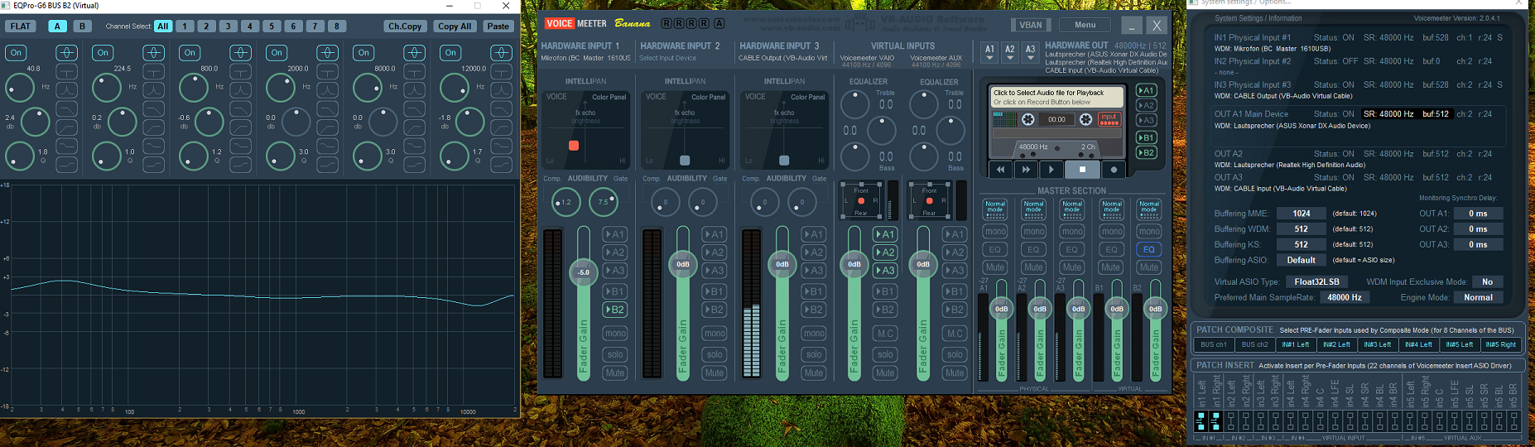1535x447 pixels.
Task: Disable B2 routing on Hardware Input 1
Action: click(615, 310)
